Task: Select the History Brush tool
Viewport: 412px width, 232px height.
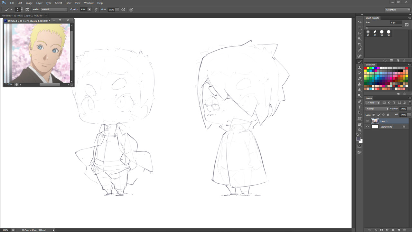Action: [x=360, y=73]
